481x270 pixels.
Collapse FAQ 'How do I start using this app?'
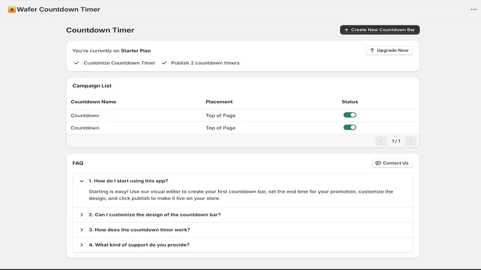[243, 181]
